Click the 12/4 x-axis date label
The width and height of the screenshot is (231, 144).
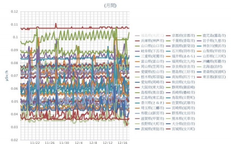click(79, 143)
